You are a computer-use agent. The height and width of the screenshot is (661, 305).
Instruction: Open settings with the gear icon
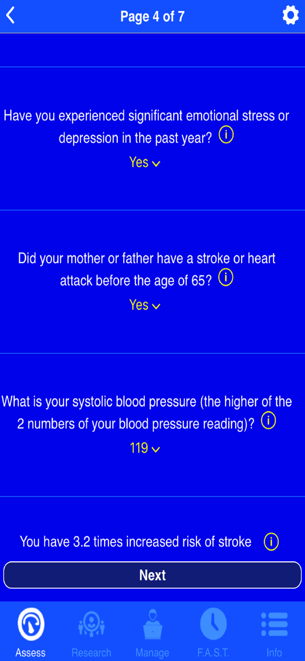click(290, 15)
